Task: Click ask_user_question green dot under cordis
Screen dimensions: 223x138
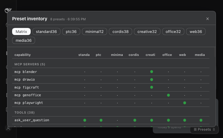Action: pos(135,120)
